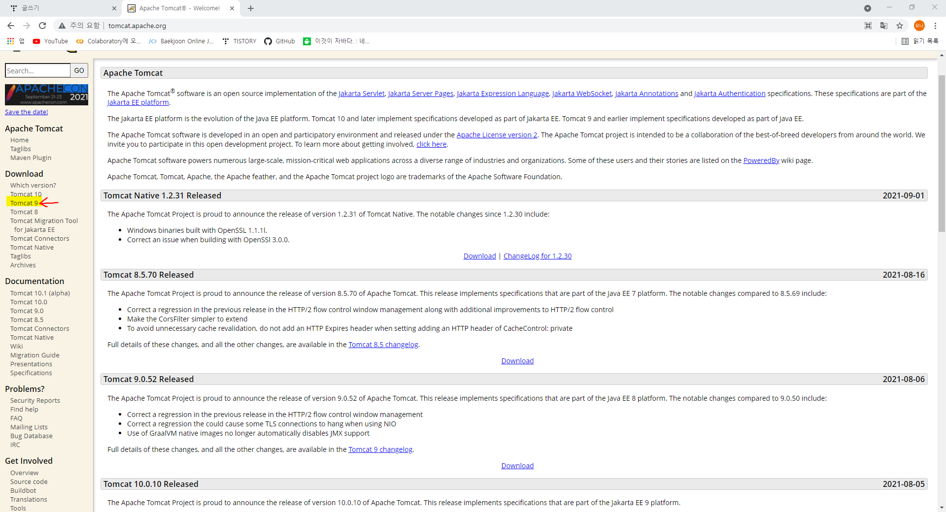
Task: Click the tab search dropdown icon
Action: (x=868, y=8)
